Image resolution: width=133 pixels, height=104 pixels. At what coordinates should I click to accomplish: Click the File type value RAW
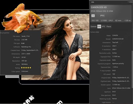point(23,43)
